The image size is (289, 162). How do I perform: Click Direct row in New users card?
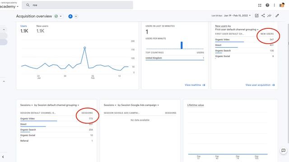click(x=244, y=45)
